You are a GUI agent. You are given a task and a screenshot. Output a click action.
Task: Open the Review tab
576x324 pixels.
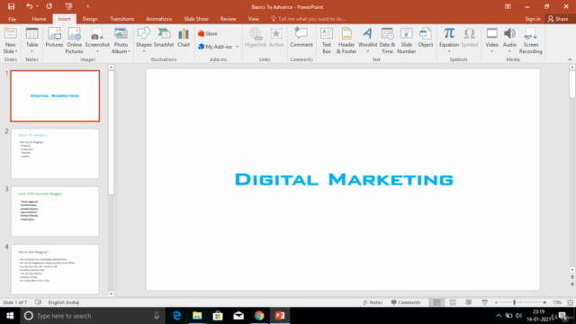tap(228, 19)
